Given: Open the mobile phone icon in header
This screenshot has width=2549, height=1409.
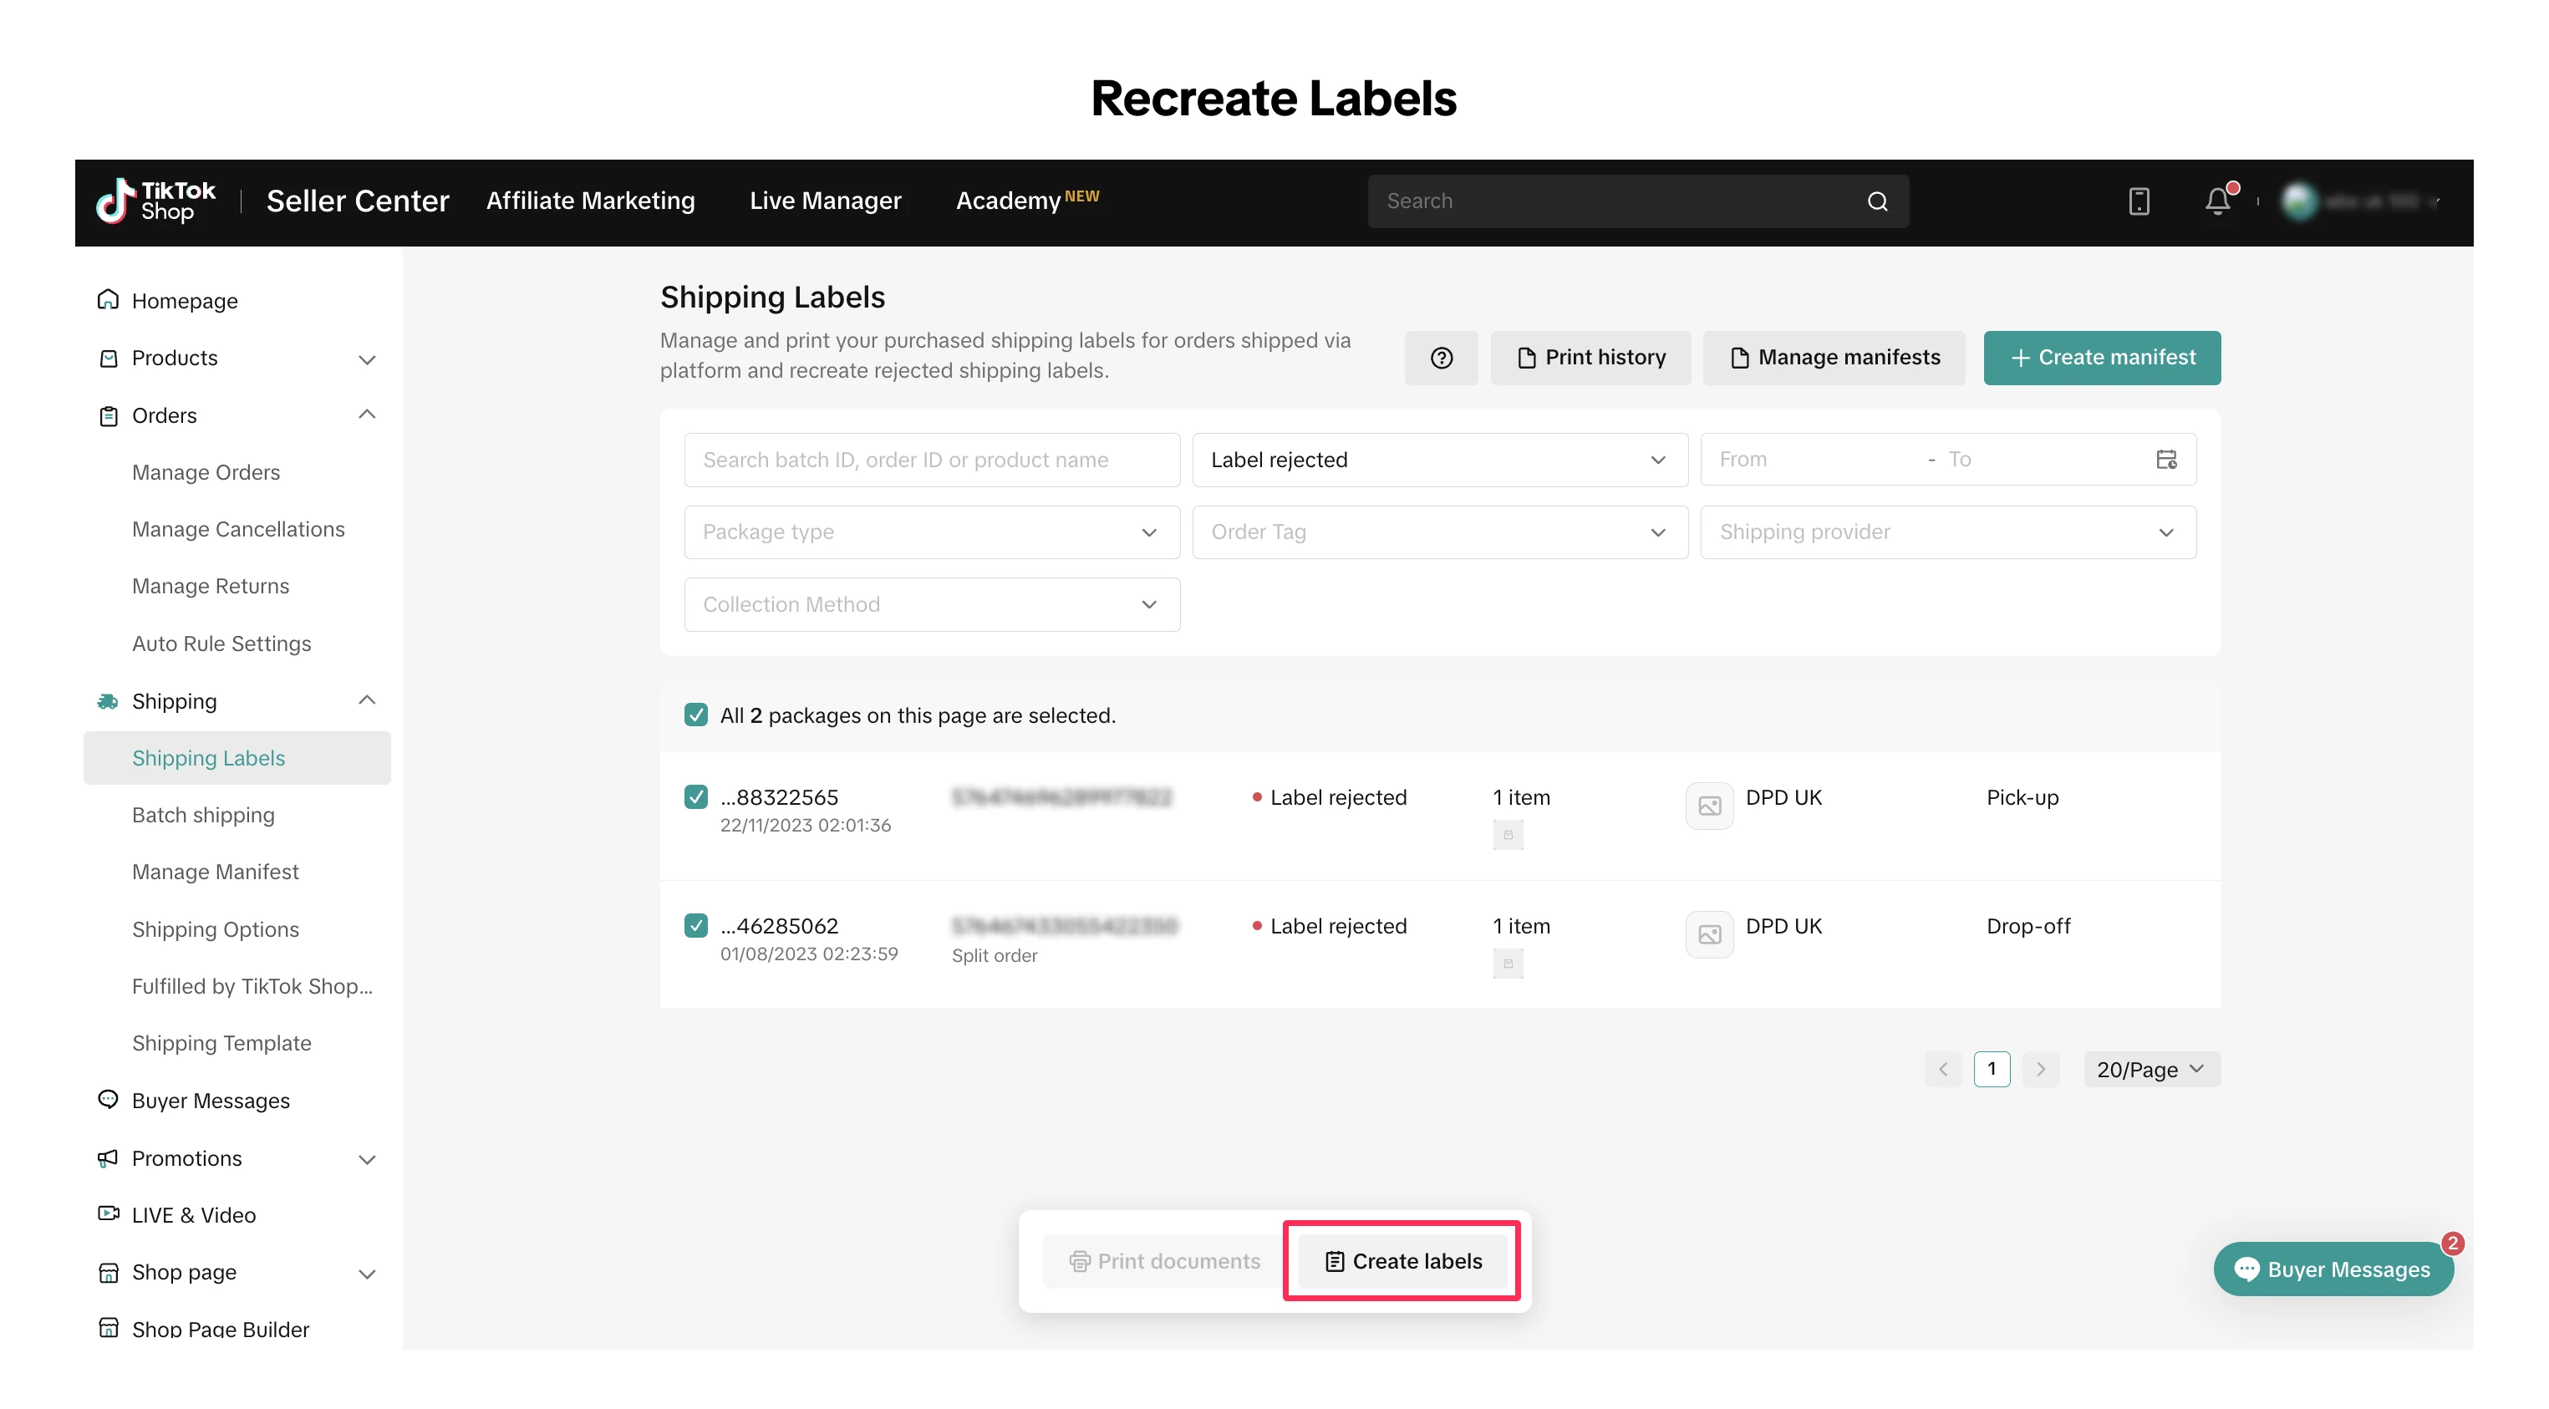Looking at the screenshot, I should (2139, 202).
